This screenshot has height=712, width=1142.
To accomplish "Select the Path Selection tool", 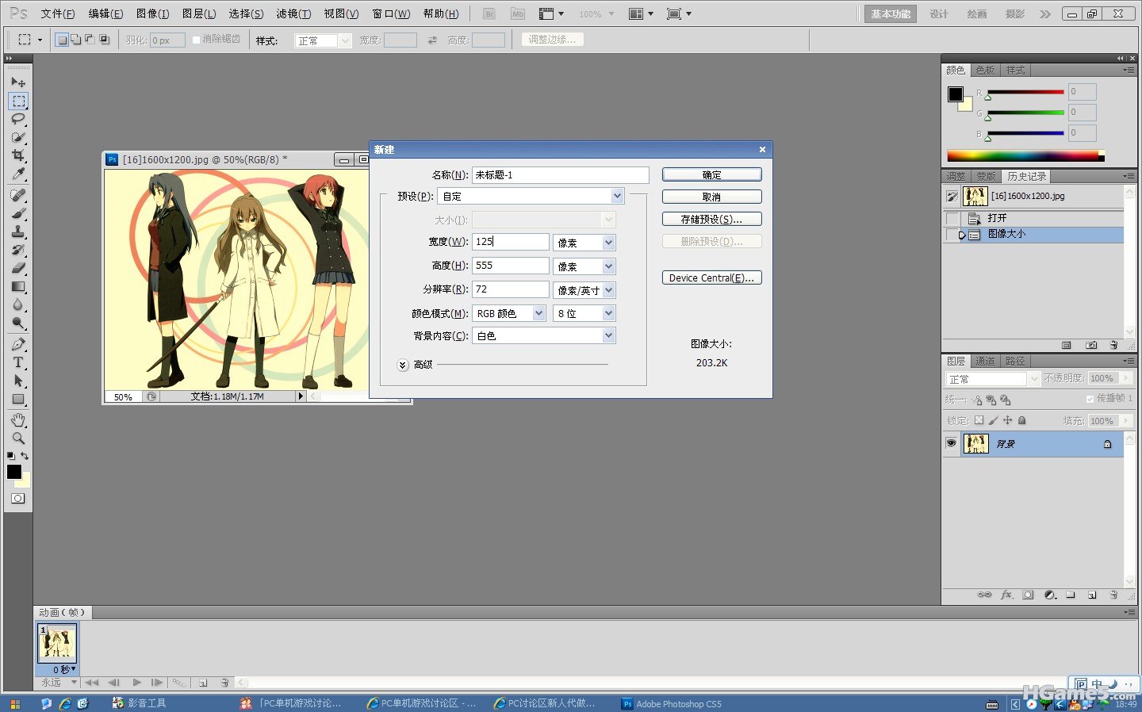I will pos(18,381).
